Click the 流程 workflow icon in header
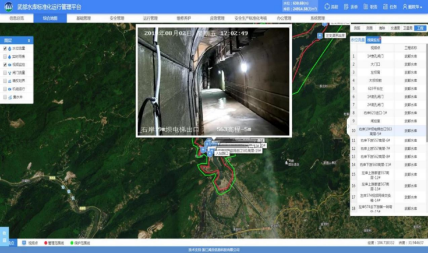Viewport: 428px width, 253px height. tap(327, 7)
